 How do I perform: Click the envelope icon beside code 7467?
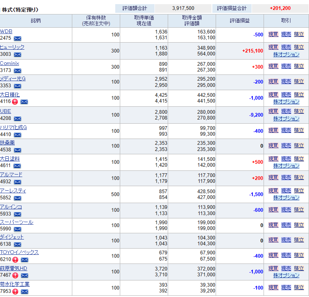point(24,275)
